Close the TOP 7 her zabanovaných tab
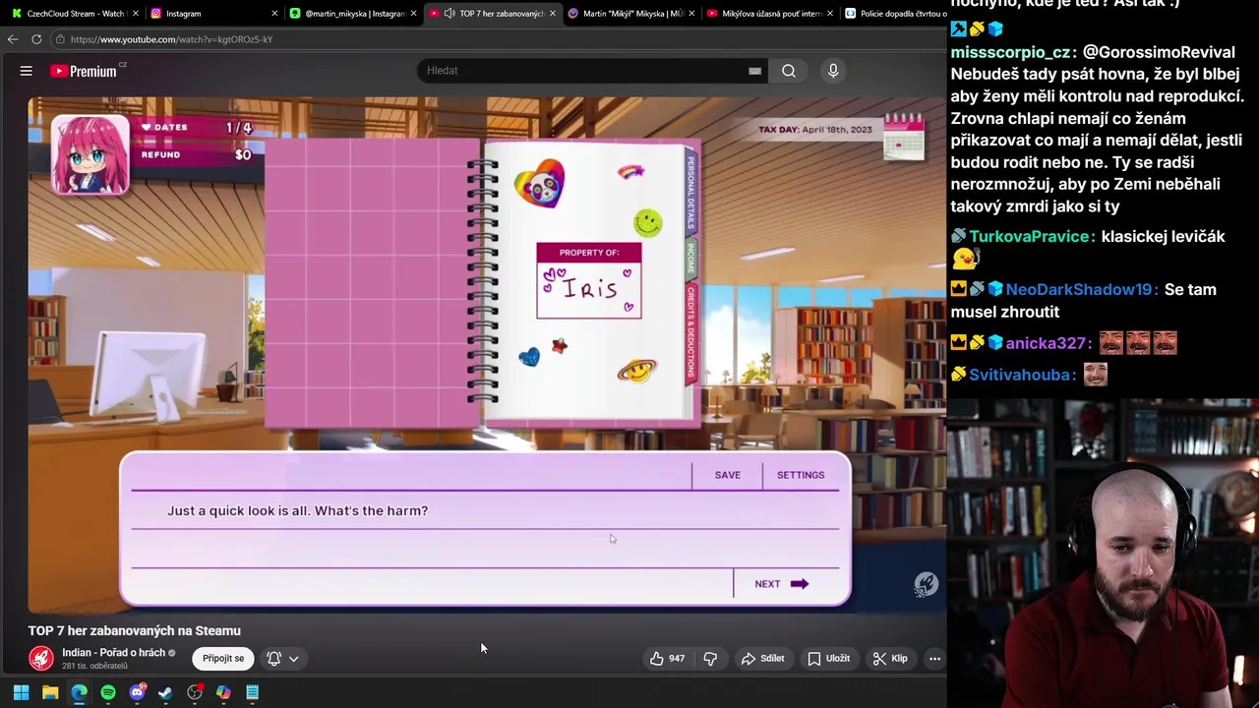The image size is (1259, 708). tap(552, 14)
